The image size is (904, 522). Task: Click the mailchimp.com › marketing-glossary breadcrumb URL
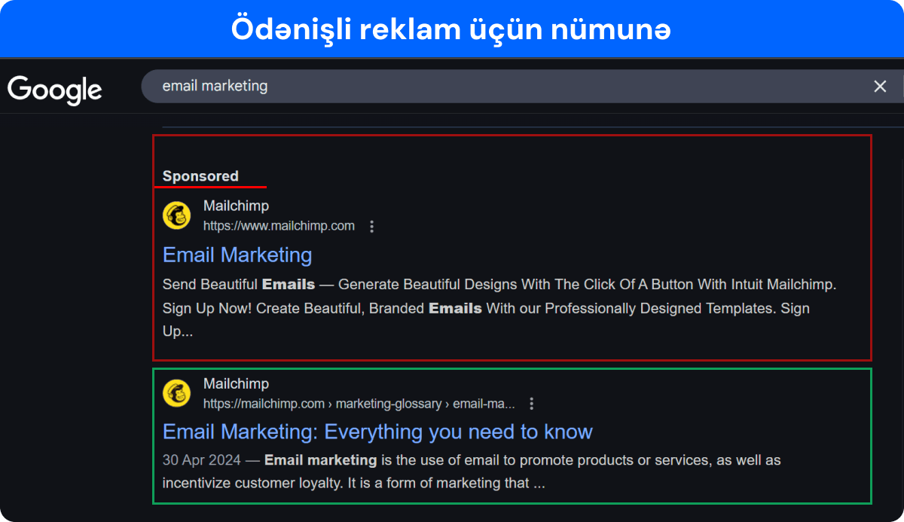point(359,404)
